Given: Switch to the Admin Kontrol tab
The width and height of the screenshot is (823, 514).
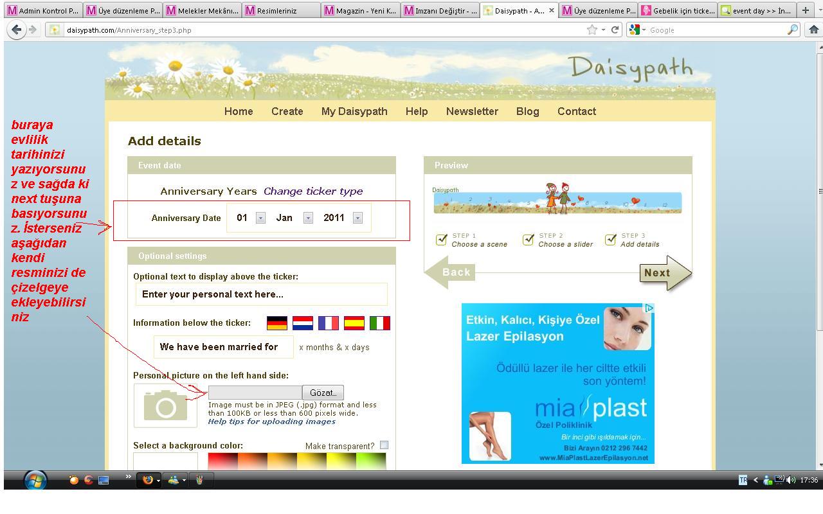Looking at the screenshot, I should pos(42,10).
